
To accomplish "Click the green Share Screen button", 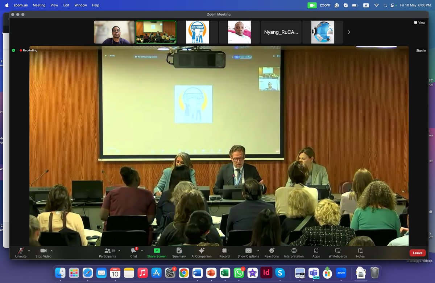I will (157, 253).
